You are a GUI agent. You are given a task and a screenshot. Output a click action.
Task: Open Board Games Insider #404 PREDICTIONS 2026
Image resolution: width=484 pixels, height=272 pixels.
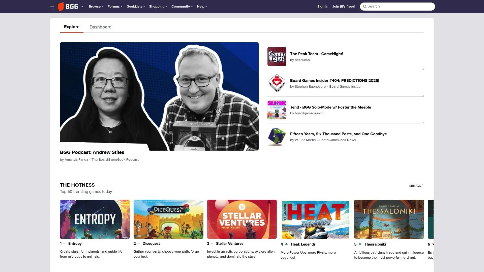click(x=335, y=81)
